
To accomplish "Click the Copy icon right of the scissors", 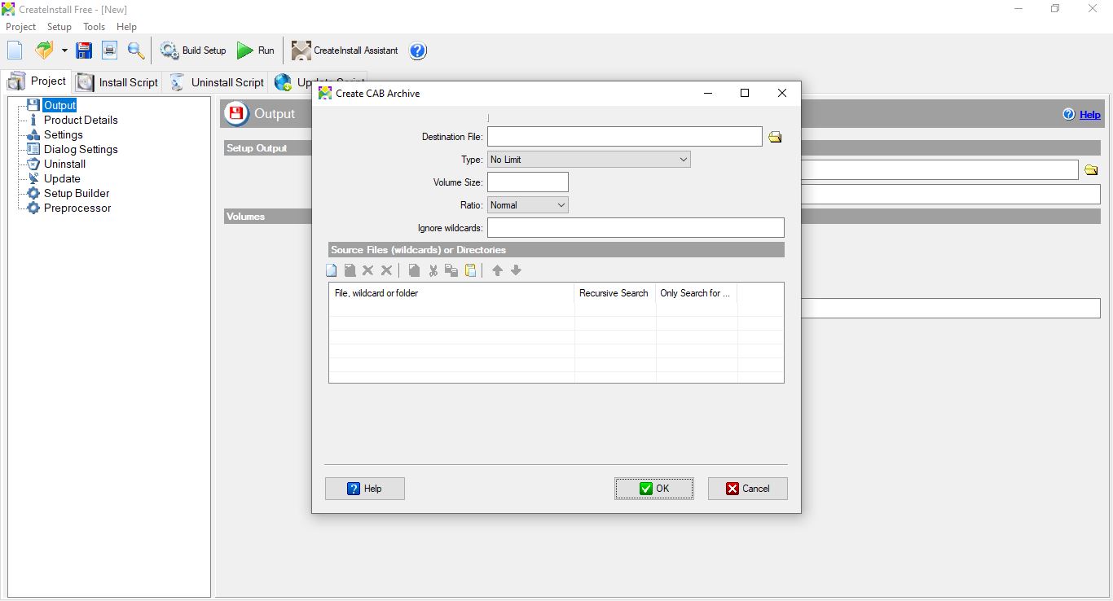I will pos(451,270).
